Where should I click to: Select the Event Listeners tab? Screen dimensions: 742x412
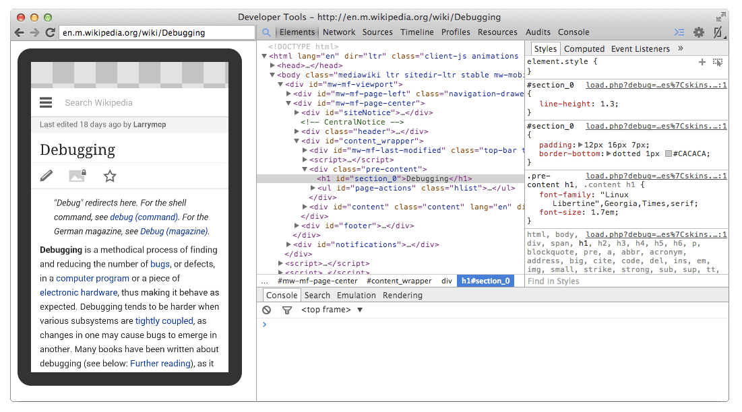[640, 48]
